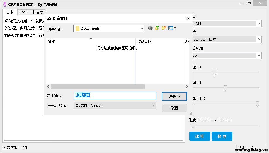Go back using the dialog's back arrow icon
The height and width of the screenshot is (153, 269).
point(150,28)
